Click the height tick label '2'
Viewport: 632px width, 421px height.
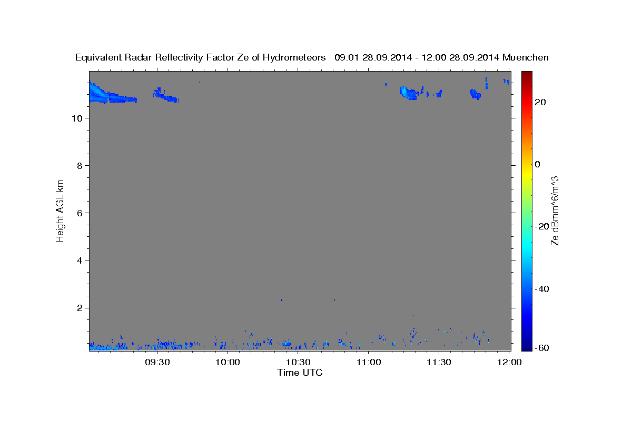78,308
